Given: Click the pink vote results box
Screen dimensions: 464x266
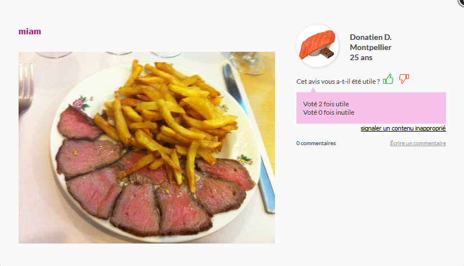Looking at the screenshot, I should point(371,108).
